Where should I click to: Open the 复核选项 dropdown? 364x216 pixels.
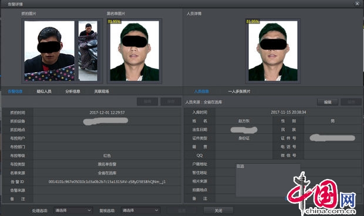click(x=140, y=211)
